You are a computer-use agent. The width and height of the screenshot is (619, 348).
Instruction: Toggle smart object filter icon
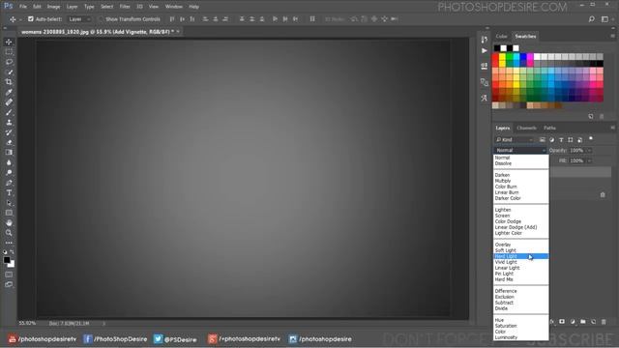(x=580, y=139)
